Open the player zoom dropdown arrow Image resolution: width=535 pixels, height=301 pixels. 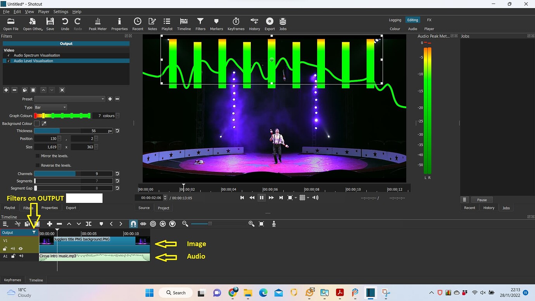click(x=296, y=198)
